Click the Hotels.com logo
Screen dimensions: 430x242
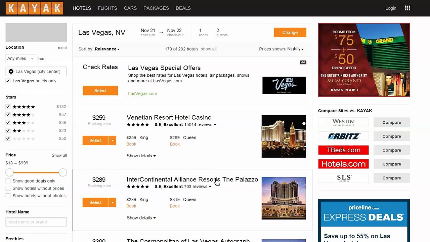coord(343,164)
